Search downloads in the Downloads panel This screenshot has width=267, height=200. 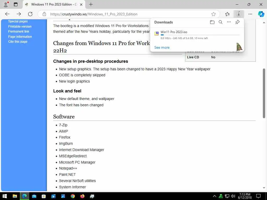tap(221, 22)
